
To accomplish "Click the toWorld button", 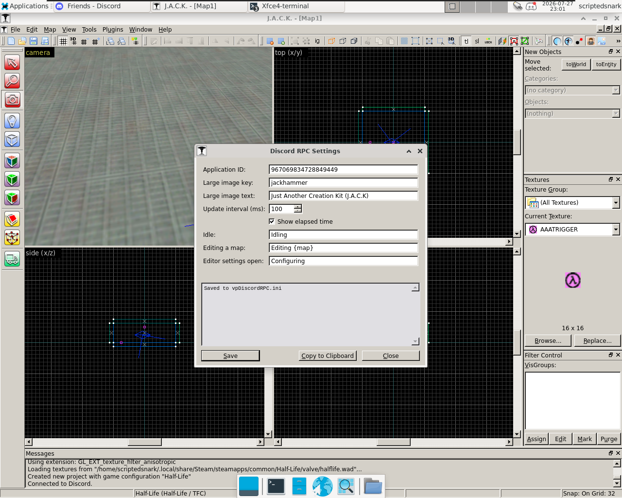I will (x=576, y=64).
